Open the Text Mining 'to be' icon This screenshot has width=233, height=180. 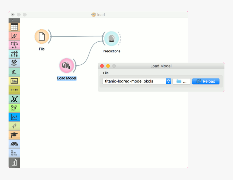click(14, 153)
